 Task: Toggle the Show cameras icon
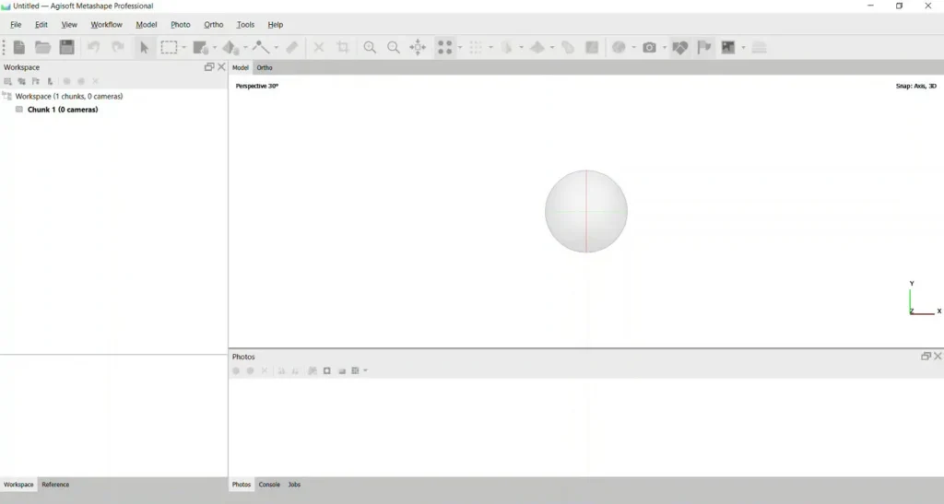pyautogui.click(x=649, y=47)
